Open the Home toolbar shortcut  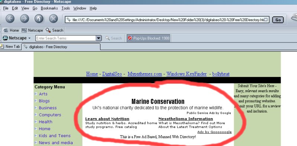pyautogui.click(x=11, y=30)
